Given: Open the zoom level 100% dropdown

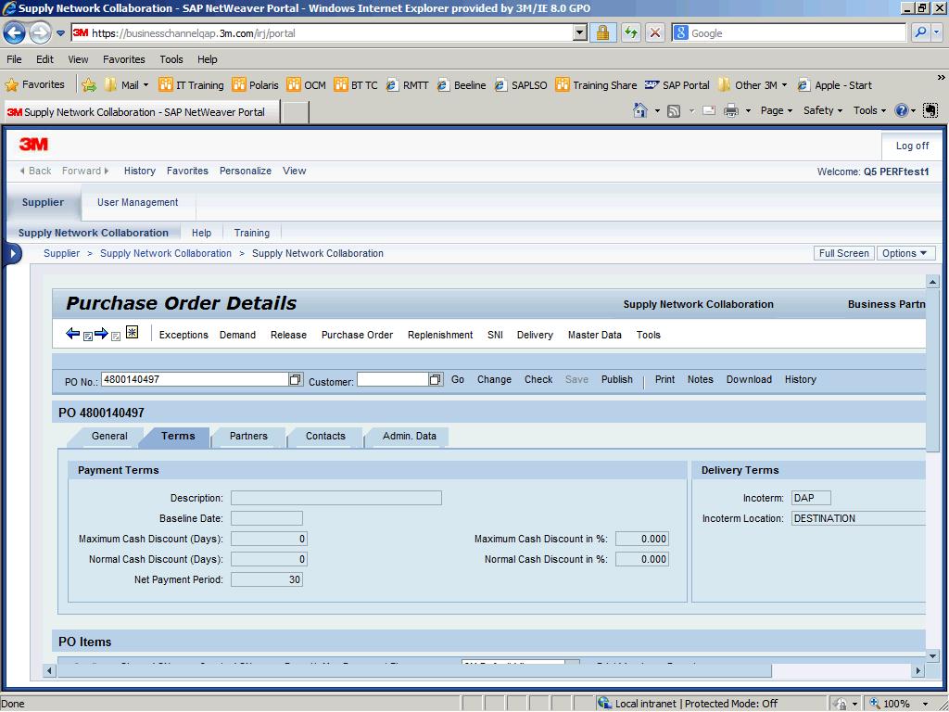Looking at the screenshot, I should pos(924,704).
